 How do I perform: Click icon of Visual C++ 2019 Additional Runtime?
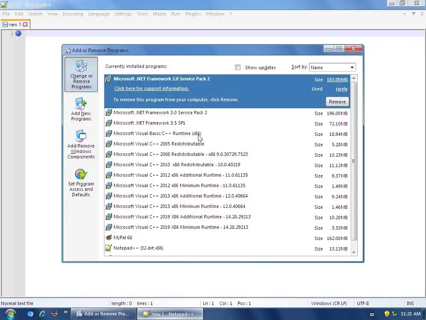coord(109,217)
